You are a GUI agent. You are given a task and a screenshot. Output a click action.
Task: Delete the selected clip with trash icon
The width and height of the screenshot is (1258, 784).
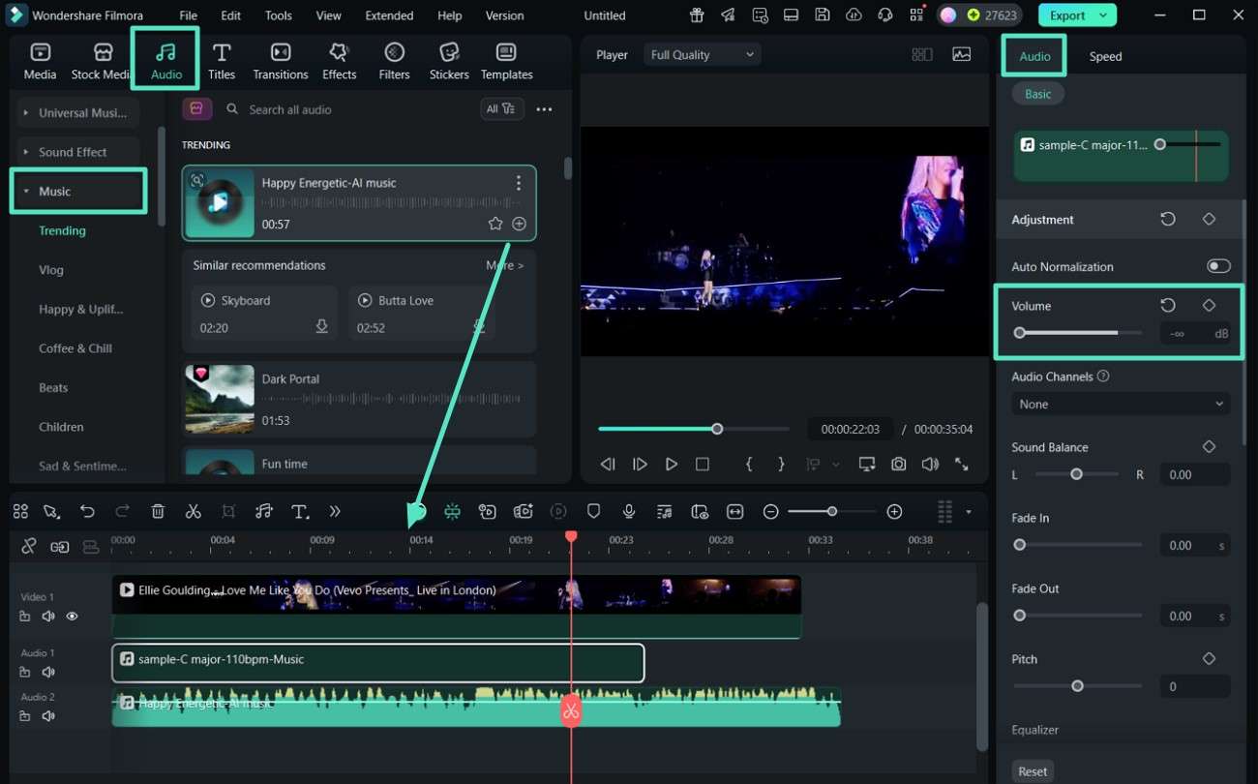click(x=158, y=512)
